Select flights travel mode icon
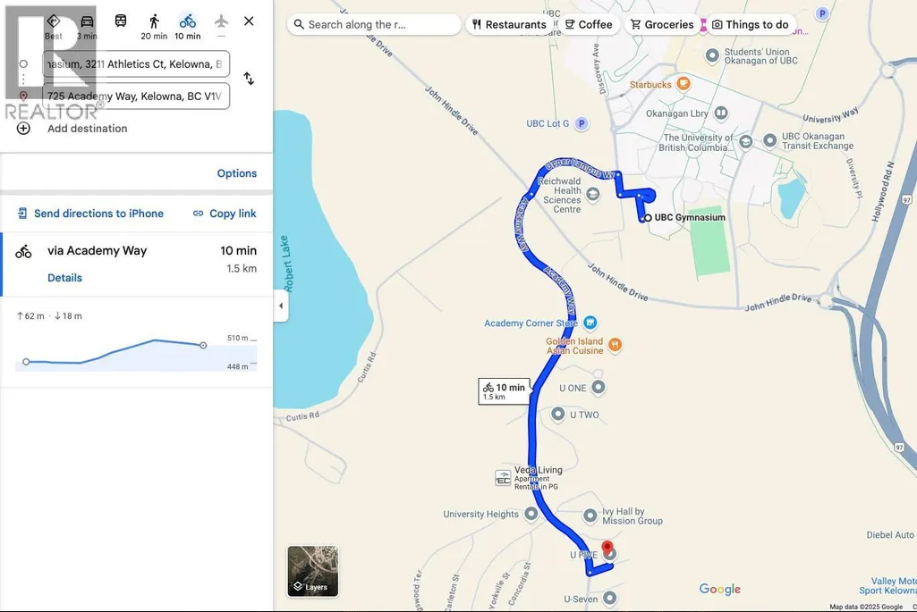Screen dimensions: 917x612 pos(221,21)
